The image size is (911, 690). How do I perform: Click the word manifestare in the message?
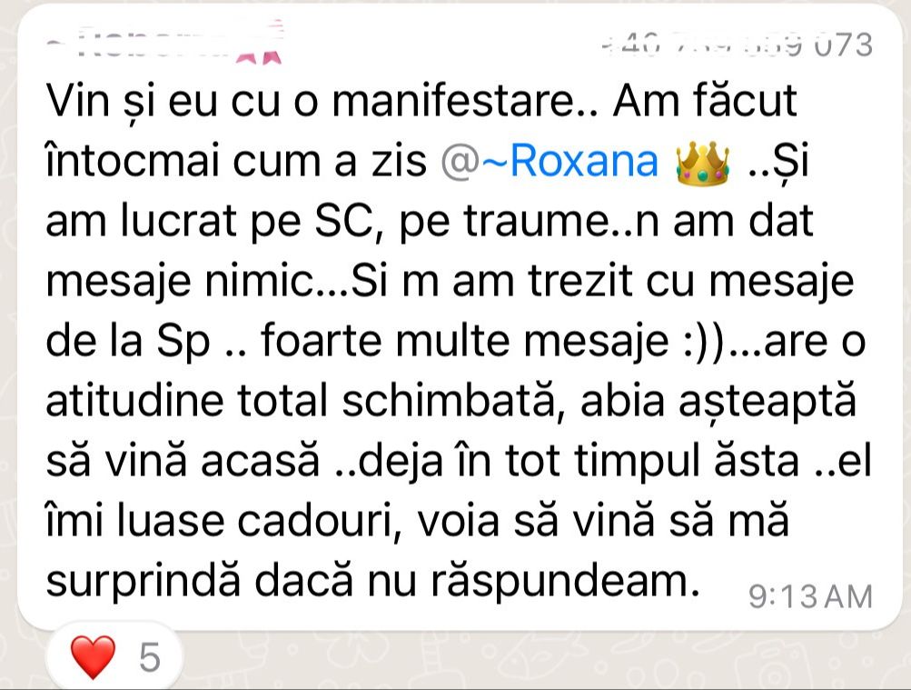click(x=452, y=100)
